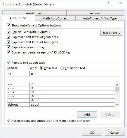Screen dimensions: 127x138
Task: Toggle Show AutoCorrect Options buttons checkbox
Action: 9,25
